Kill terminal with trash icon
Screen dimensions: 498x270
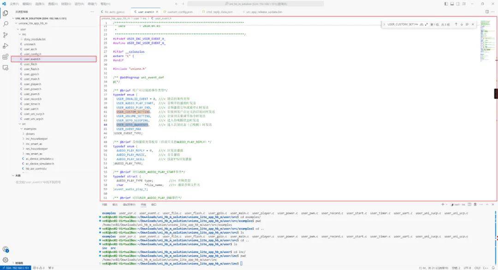point(475,205)
